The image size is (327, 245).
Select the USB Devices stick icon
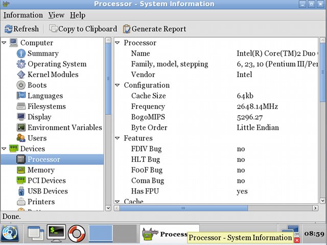pos(21,191)
